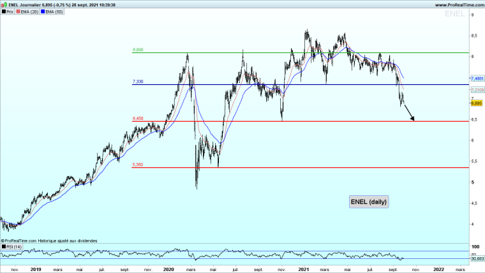
Task: Click the red 5,350 horizontal line
Action: click(301, 168)
